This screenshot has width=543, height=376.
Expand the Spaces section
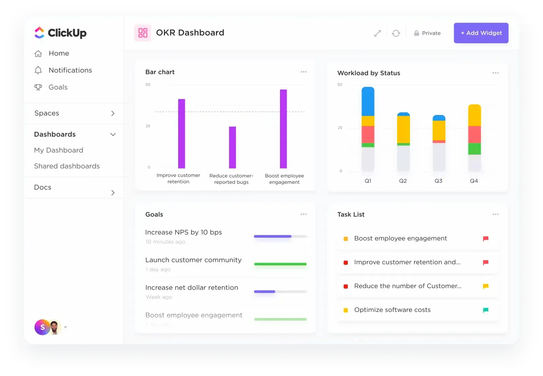coord(113,113)
